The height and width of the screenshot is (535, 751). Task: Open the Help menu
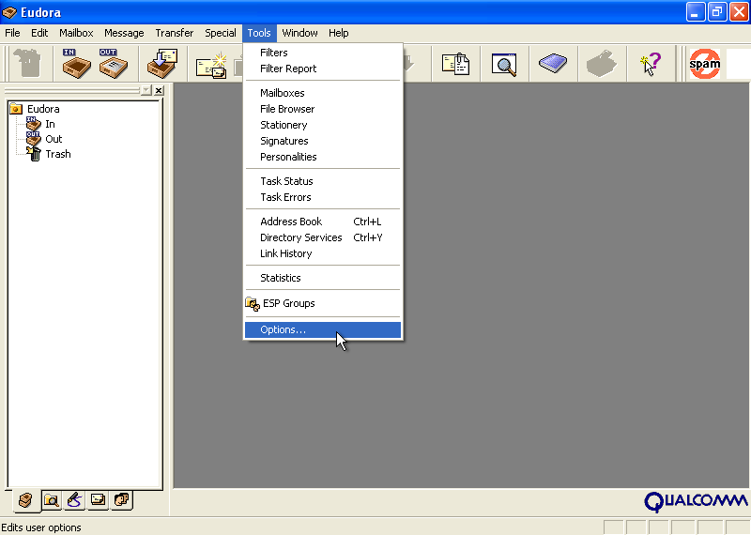click(339, 33)
